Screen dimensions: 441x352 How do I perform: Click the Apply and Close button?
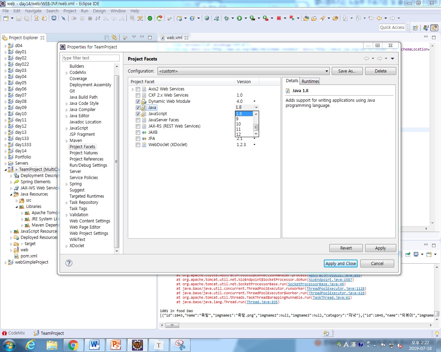[341, 263]
